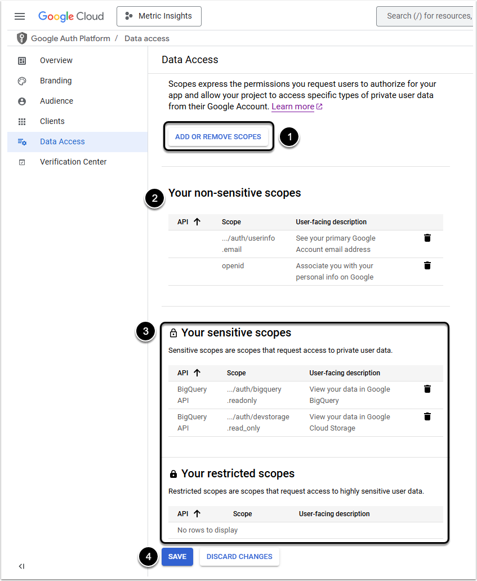Screen dimensions: 477x581
Task: Go to Overview in sidebar
Action: click(56, 60)
